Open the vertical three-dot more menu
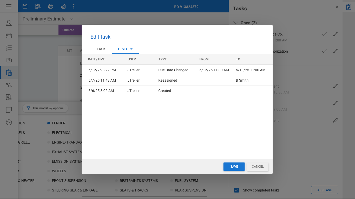Image resolution: width=355 pixels, height=199 pixels. click(74, 6)
